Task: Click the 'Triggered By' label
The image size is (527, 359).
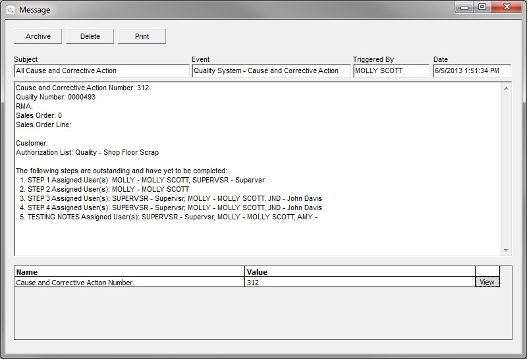Action: [373, 59]
